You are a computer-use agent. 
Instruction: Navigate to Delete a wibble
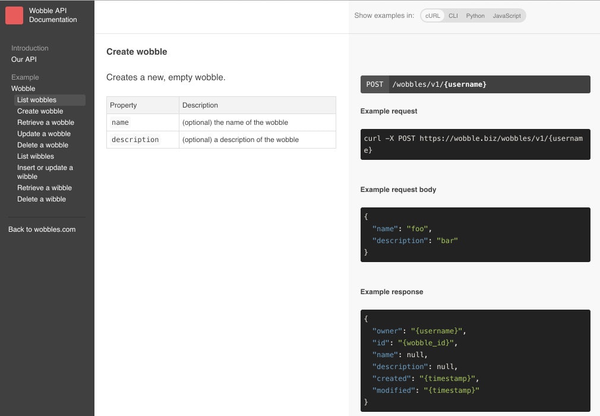(42, 199)
